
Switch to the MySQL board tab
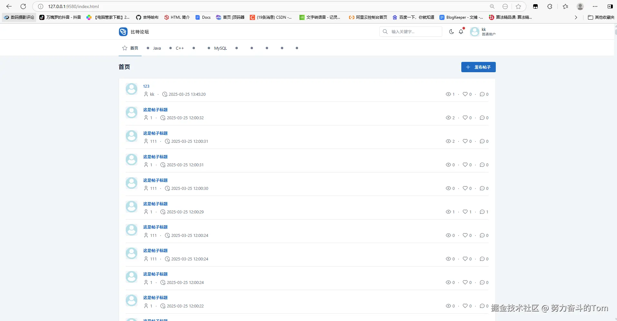(217, 48)
